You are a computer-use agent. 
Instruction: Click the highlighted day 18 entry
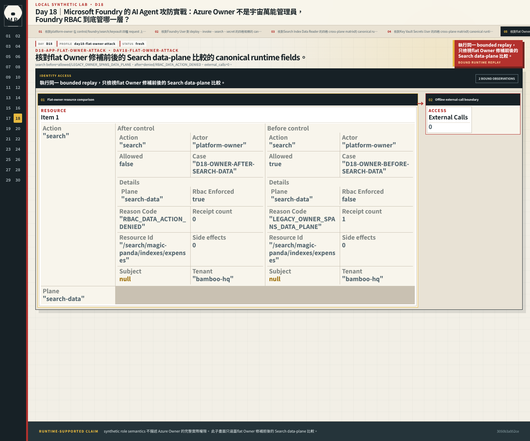(18, 118)
